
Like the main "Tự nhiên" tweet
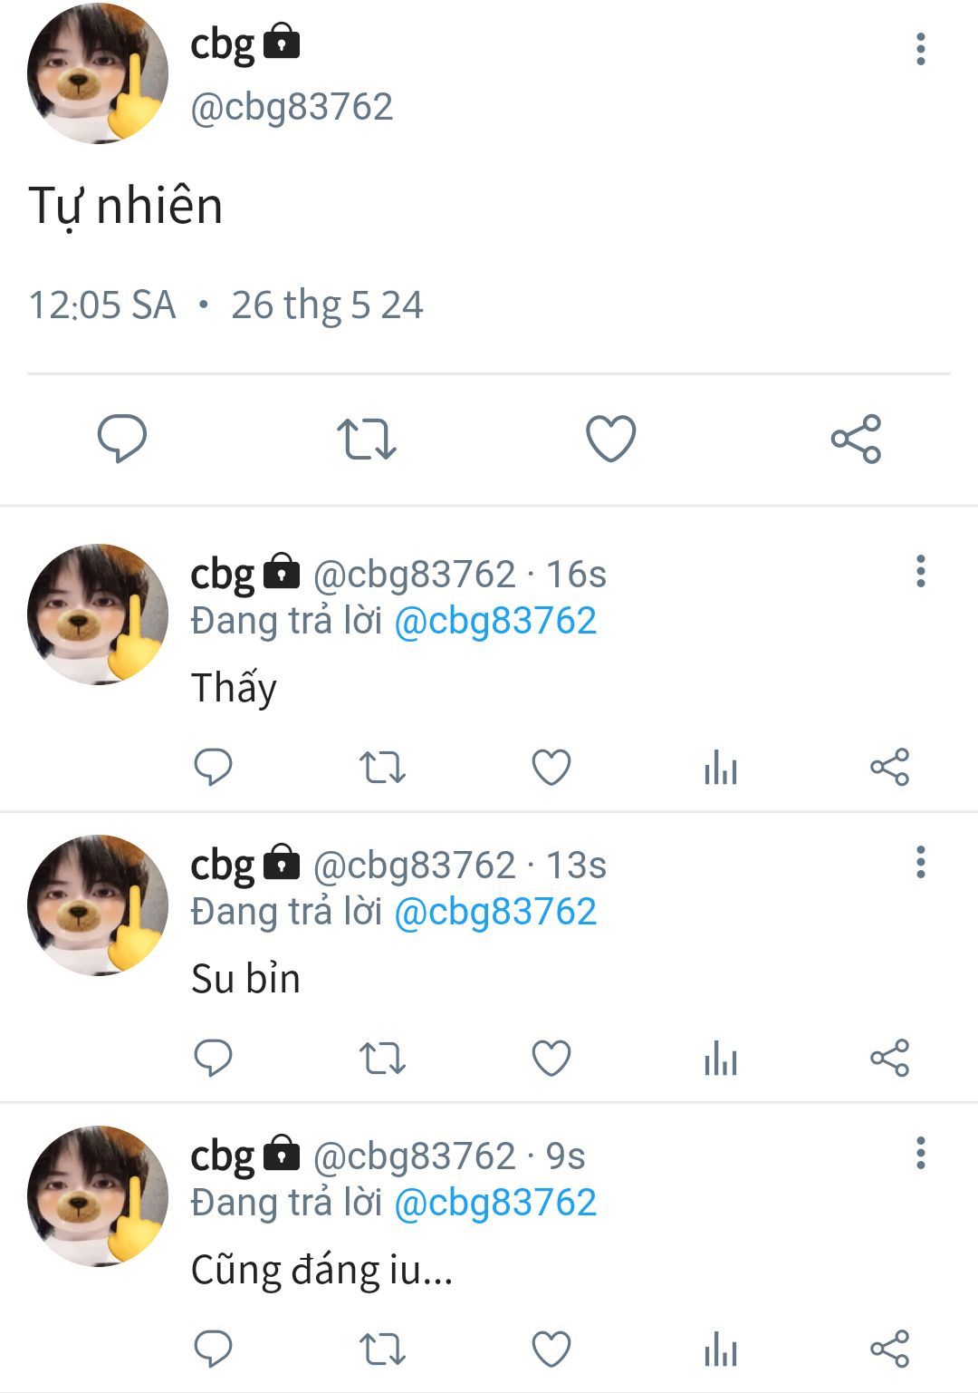pos(611,439)
